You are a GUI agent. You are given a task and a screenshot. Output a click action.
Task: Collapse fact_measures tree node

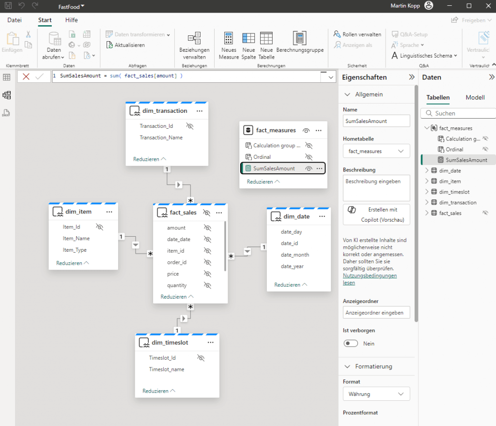pos(427,128)
